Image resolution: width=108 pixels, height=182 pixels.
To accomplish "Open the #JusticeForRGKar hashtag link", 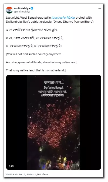I will pos(63,18).
